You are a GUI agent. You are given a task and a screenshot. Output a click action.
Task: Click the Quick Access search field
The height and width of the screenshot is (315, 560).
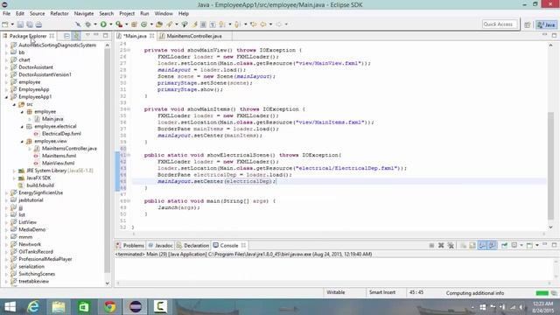[500, 24]
